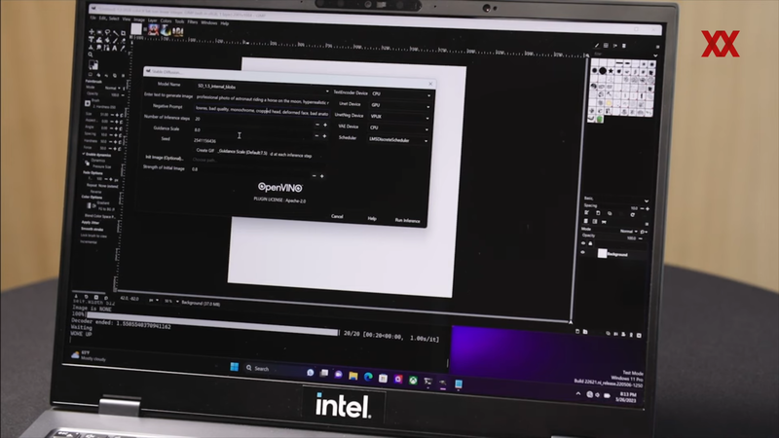Open the Windows menu in GIMP
Viewport: 779px width, 438px height.
point(209,22)
